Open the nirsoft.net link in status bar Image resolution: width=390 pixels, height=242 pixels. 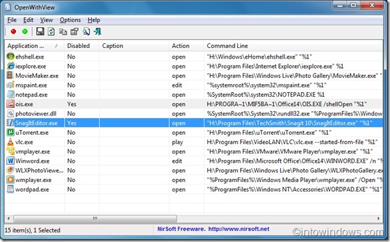(239, 229)
